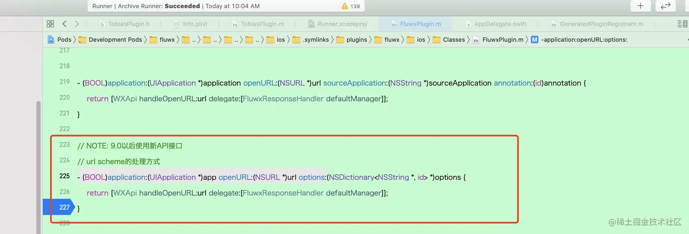The image size is (689, 234).
Task: Open the fluwx breadcrumb after Development Pods
Action: click(x=162, y=40)
